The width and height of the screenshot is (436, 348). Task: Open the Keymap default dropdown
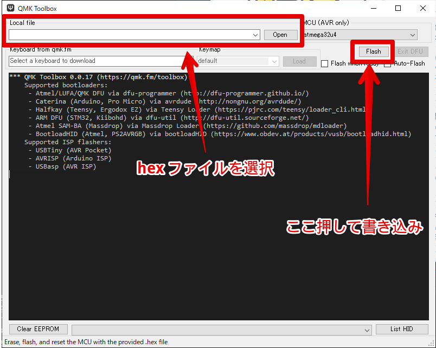(274, 61)
